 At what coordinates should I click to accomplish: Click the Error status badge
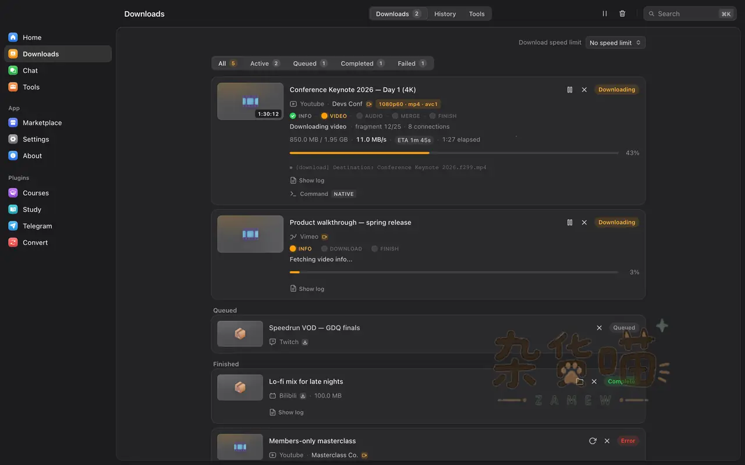pos(628,441)
